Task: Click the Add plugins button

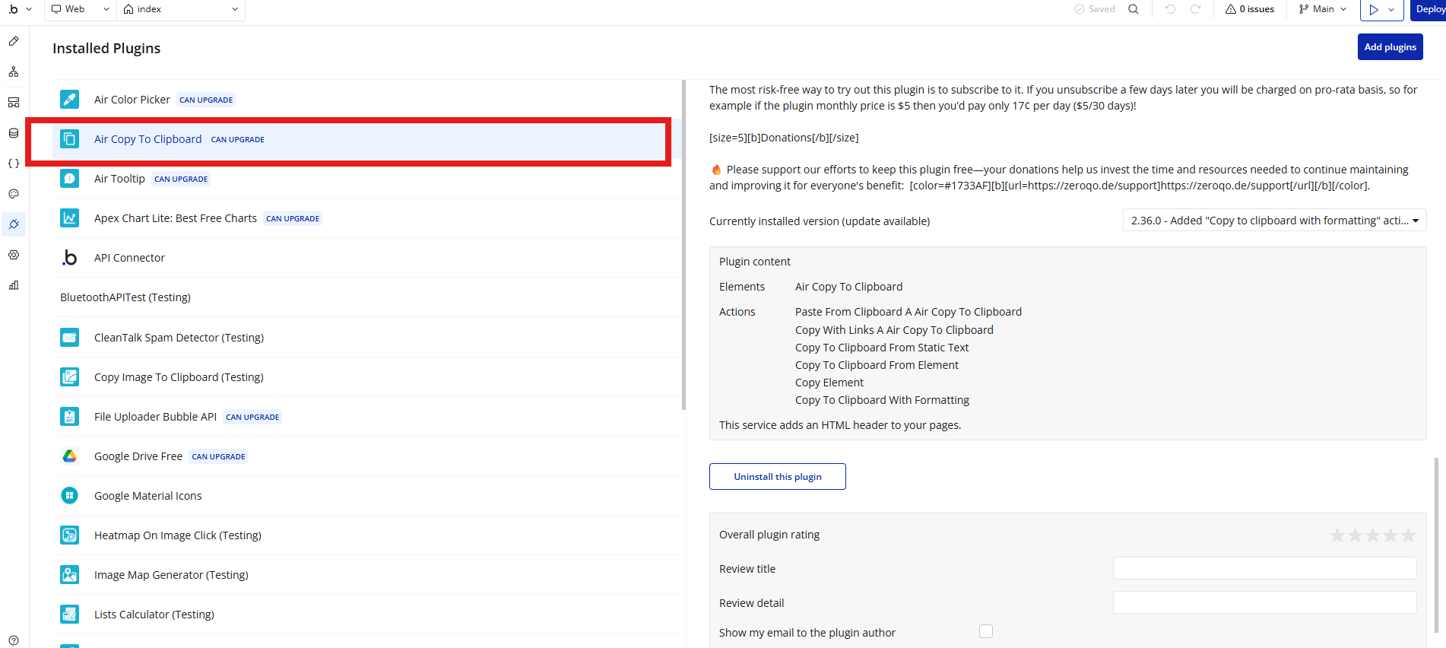Action: pos(1390,47)
